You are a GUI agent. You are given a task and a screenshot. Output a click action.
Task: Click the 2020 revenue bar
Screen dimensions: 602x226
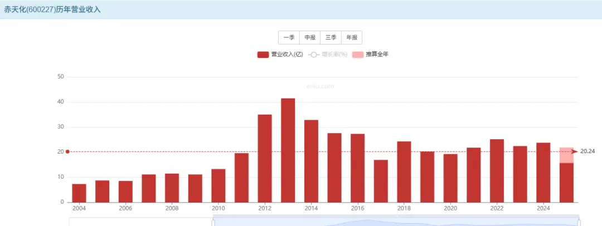click(x=450, y=179)
